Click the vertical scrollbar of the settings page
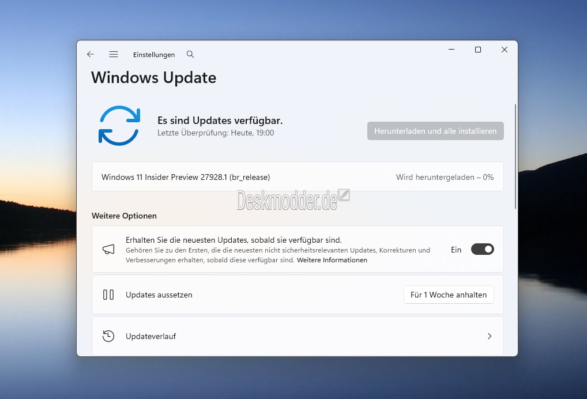Screen dimensions: 587x399 point(515,156)
